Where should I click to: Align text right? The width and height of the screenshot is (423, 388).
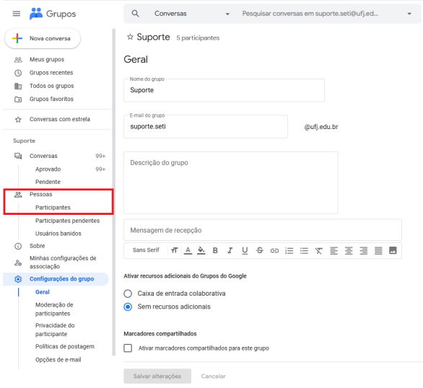(x=363, y=251)
